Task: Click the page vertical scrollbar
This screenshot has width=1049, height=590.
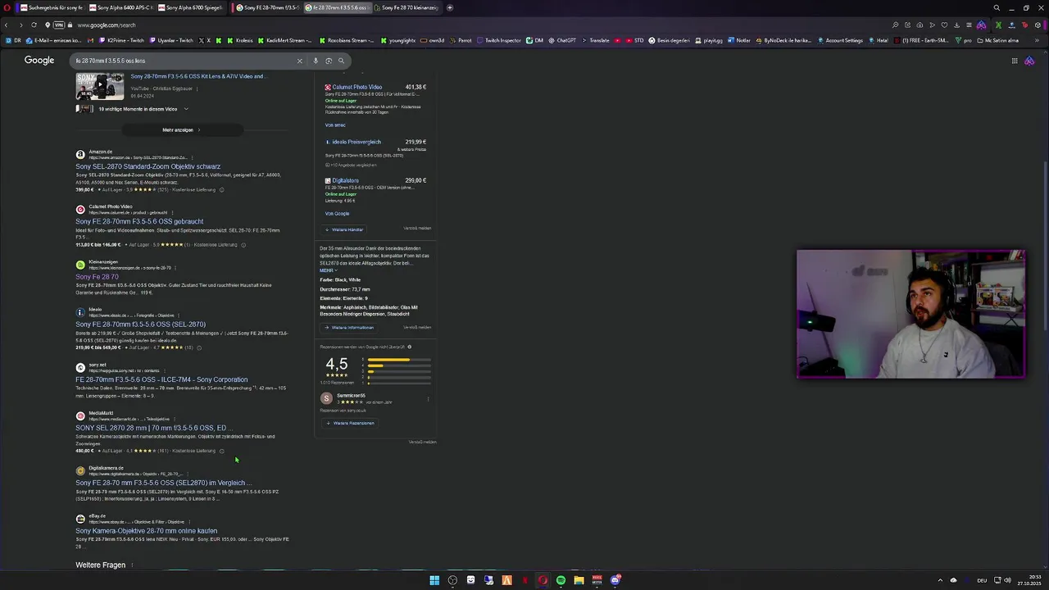Action: tap(1045, 246)
